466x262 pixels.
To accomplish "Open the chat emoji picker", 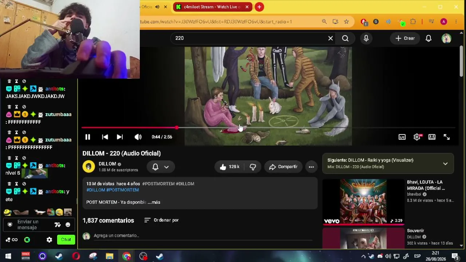I will [x=68, y=225].
